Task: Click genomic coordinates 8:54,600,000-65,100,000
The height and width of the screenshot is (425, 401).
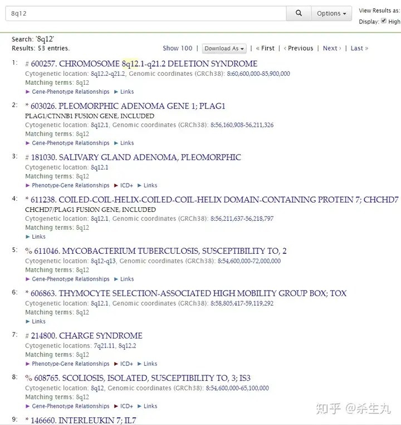Action: click(237, 388)
